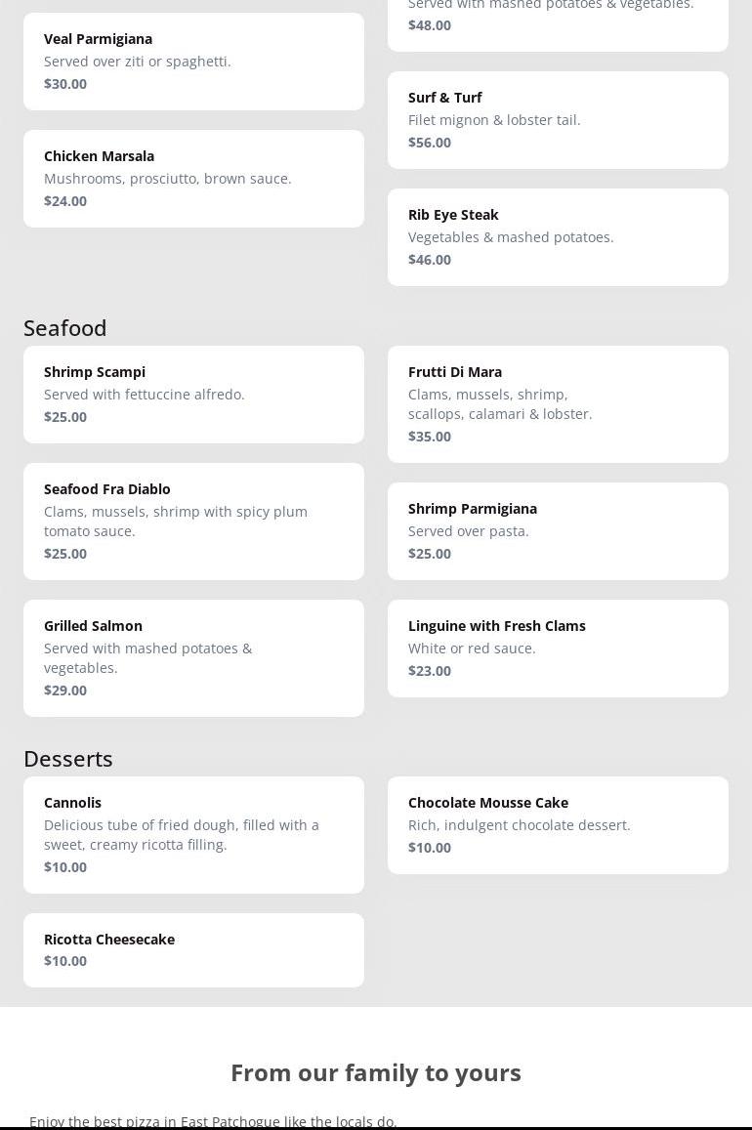This screenshot has height=1130, width=752.
Task: Choose the Surf & Turf entree
Action: 558,119
